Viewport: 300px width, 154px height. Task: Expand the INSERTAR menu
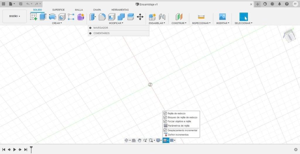pos(223,23)
